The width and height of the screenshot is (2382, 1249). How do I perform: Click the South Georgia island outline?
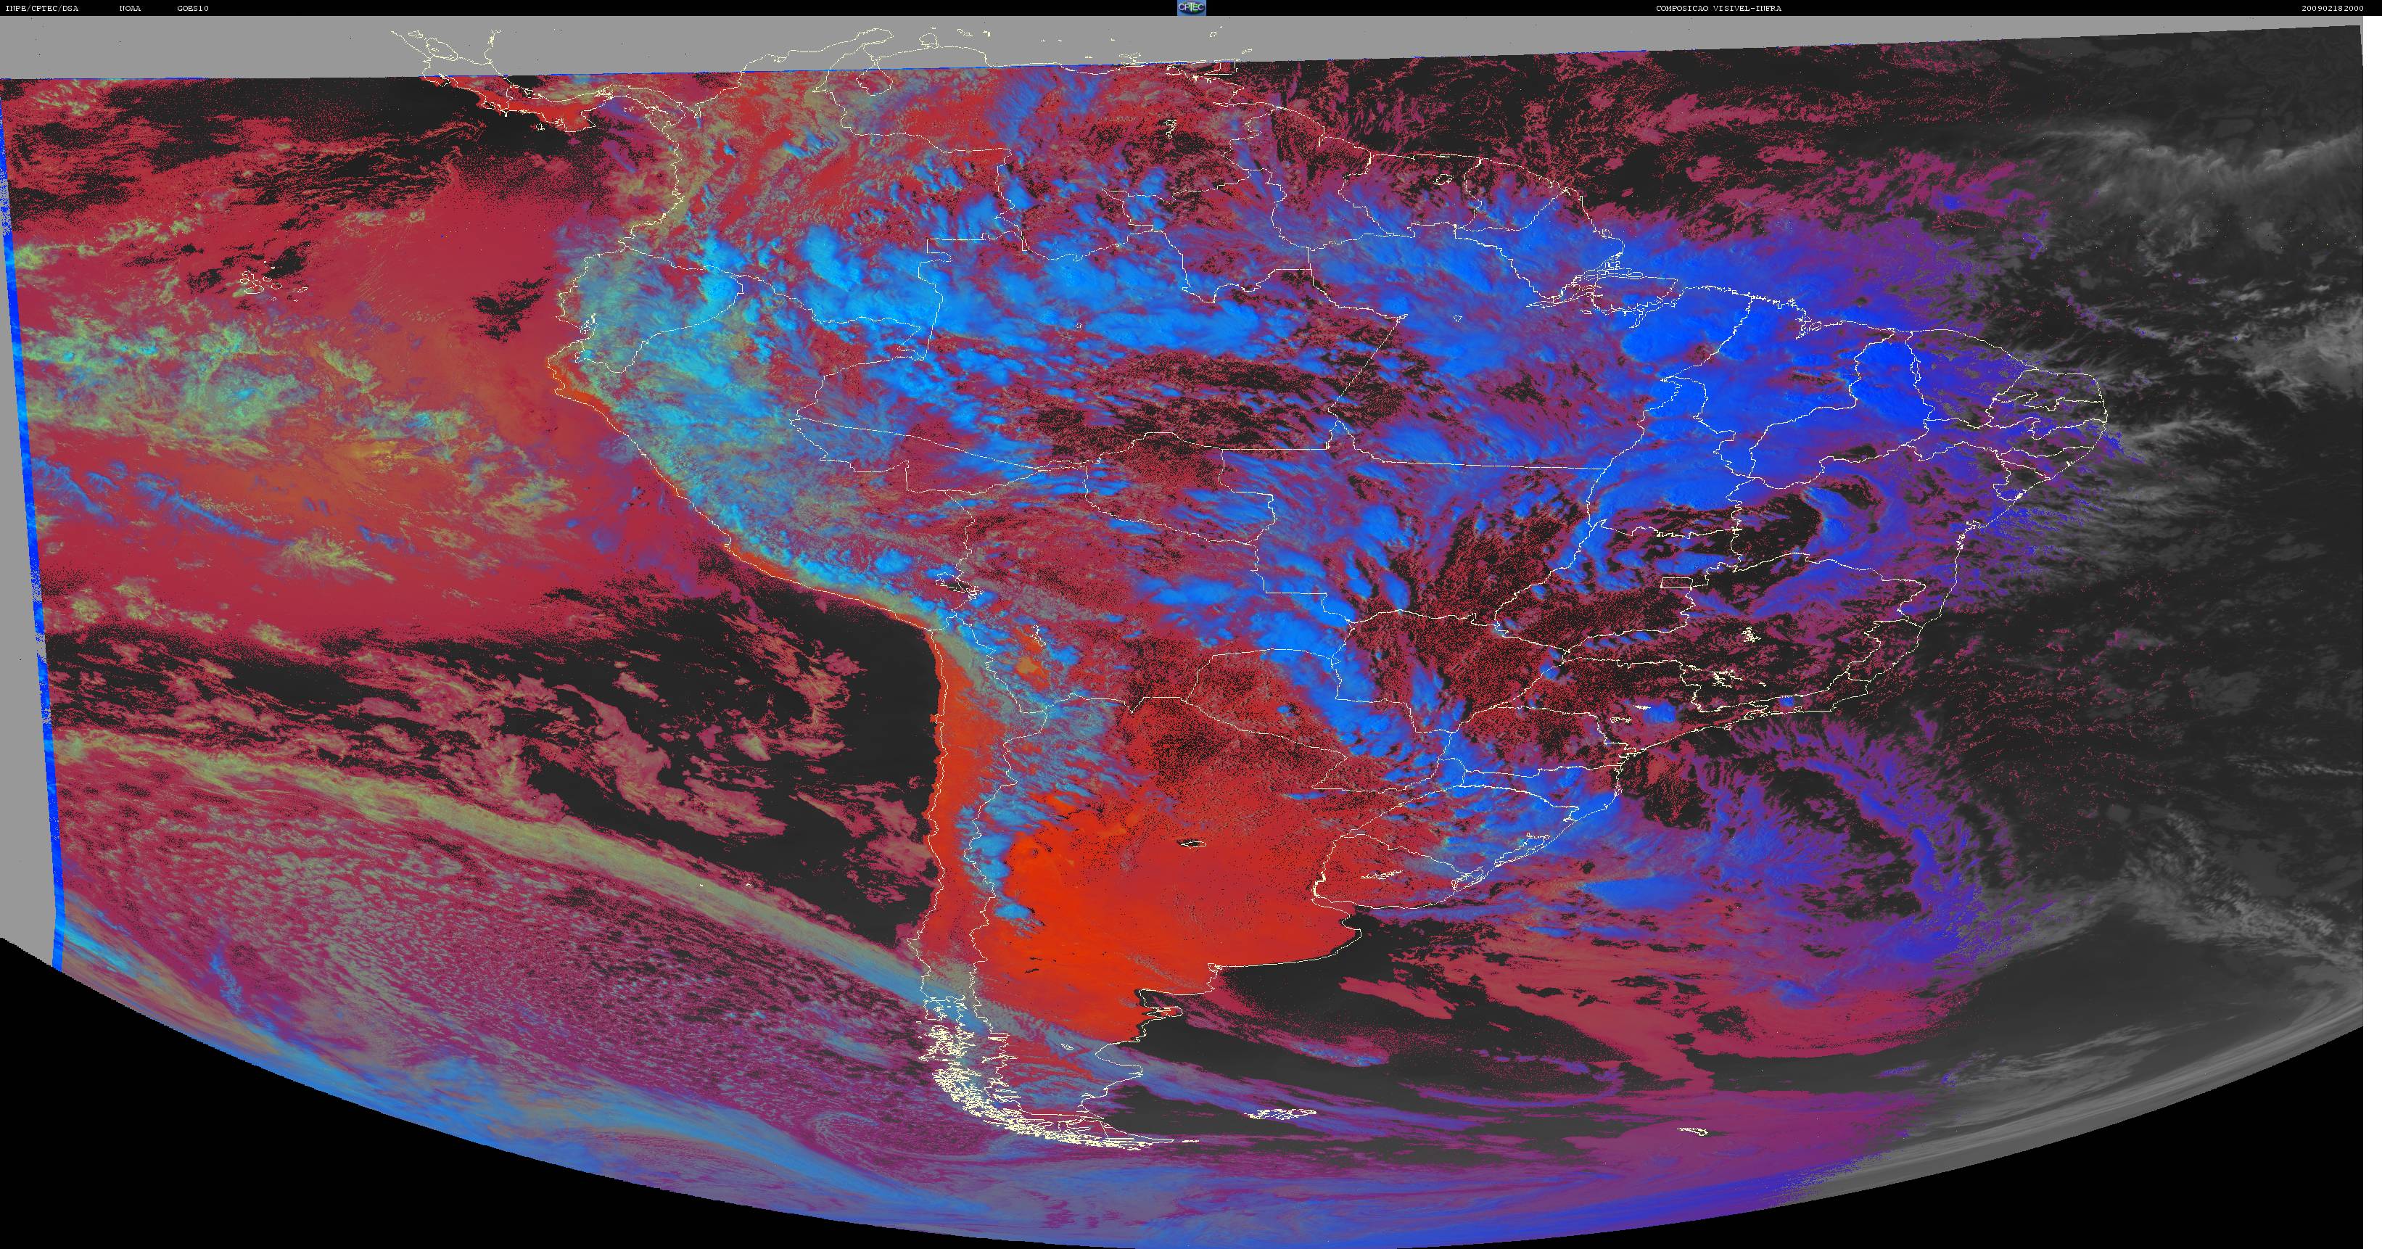[x=1693, y=1132]
